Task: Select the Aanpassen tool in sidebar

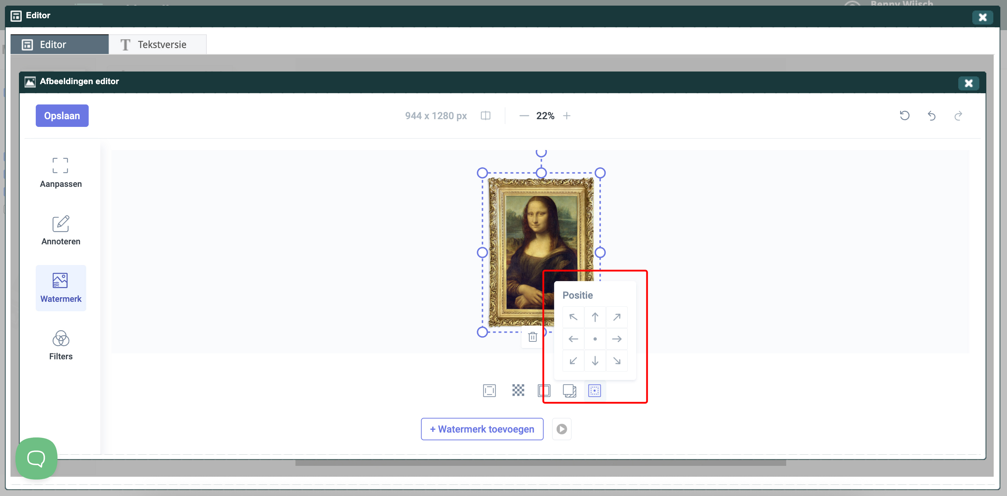Action: coord(61,173)
